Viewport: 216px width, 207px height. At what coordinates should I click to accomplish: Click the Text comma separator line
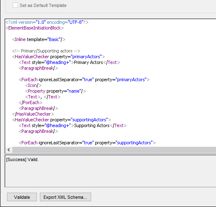click(x=43, y=97)
